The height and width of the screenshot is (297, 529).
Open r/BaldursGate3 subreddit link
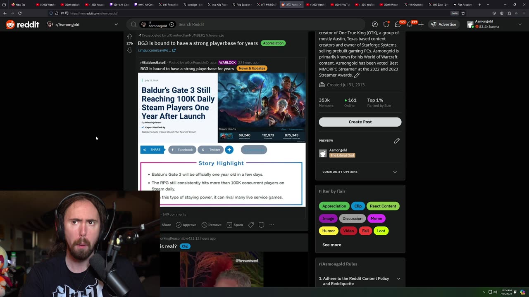tap(153, 63)
